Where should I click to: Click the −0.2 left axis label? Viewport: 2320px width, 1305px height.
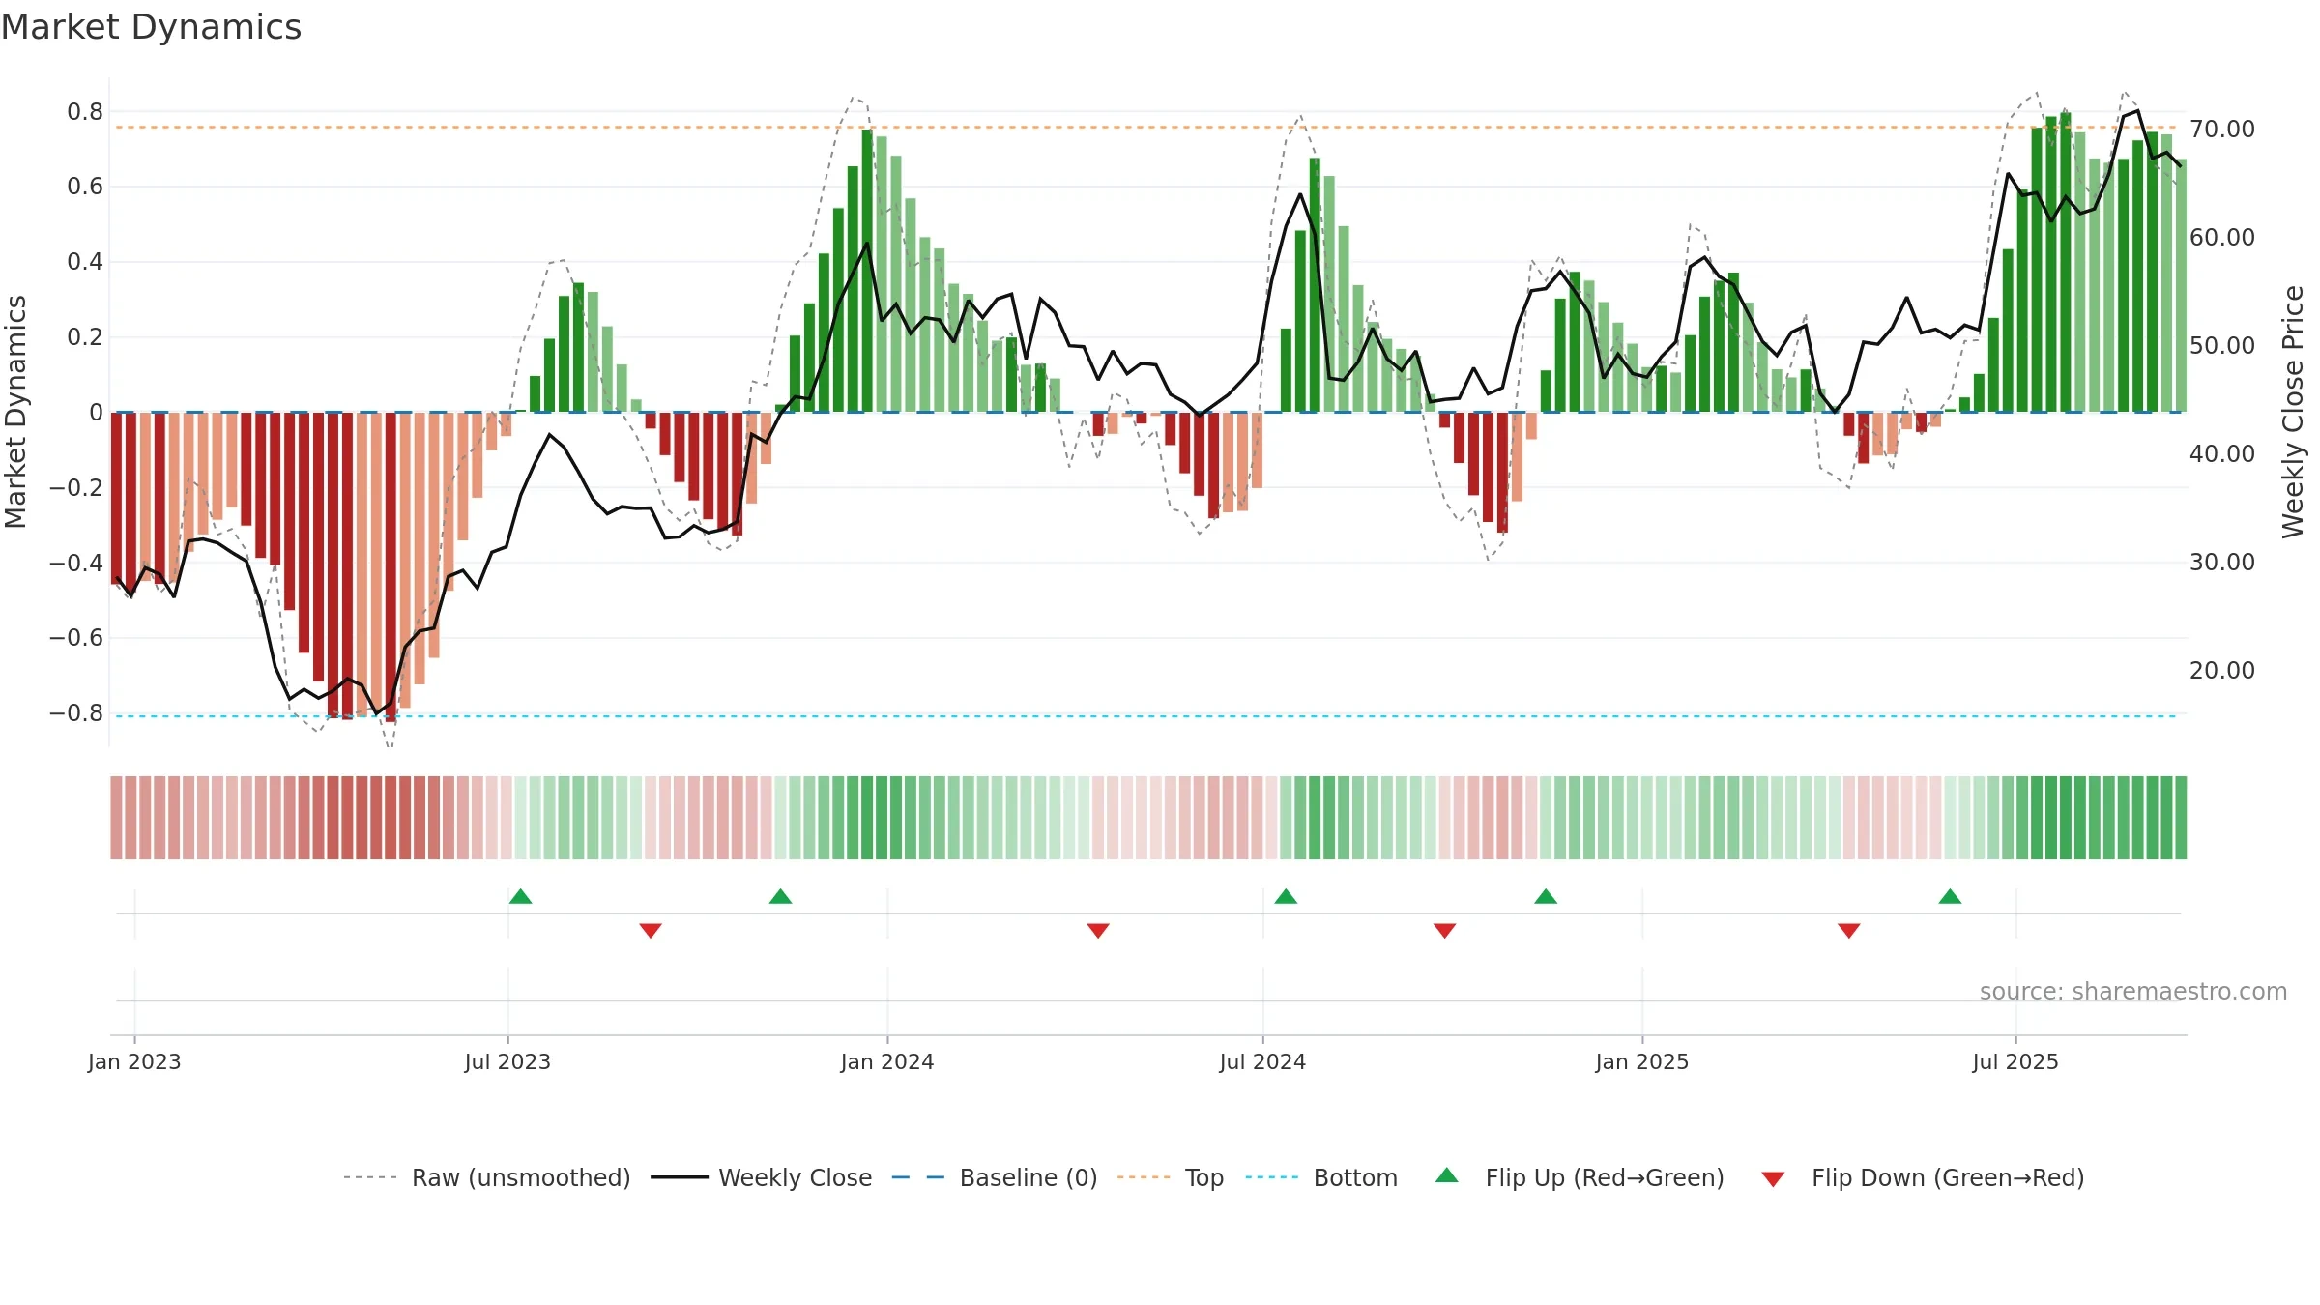(x=76, y=487)
